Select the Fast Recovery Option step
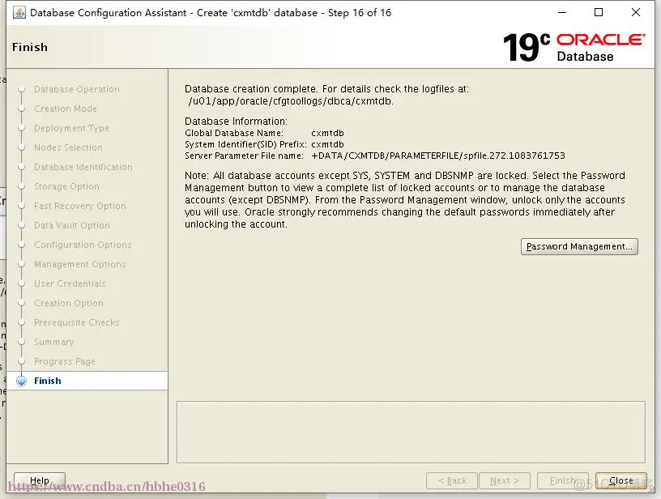The image size is (661, 499). pos(80,206)
